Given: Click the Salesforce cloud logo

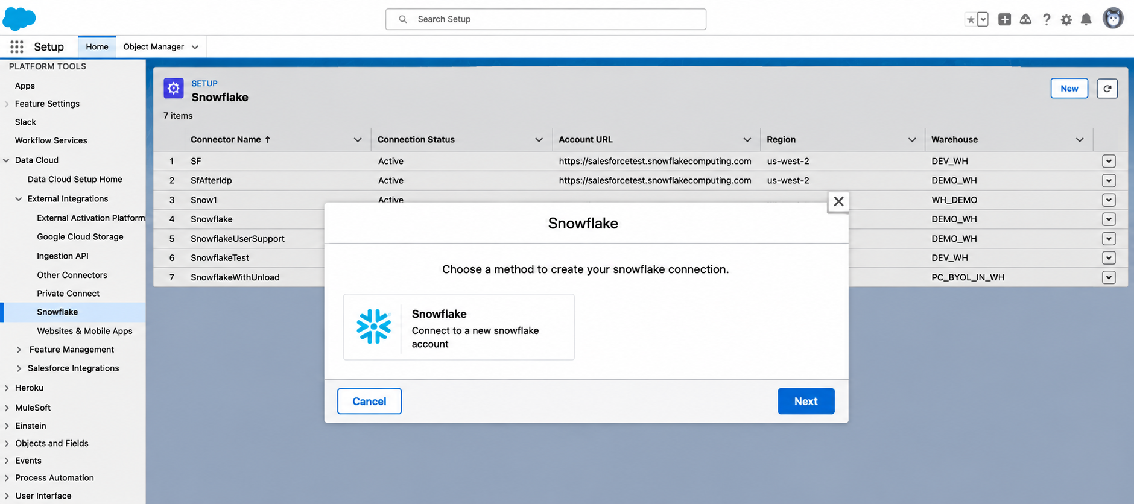Looking at the screenshot, I should pos(19,19).
